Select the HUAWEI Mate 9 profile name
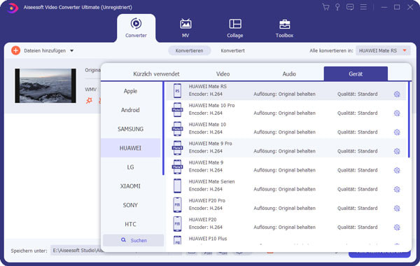The height and width of the screenshot is (266, 420). 206,162
